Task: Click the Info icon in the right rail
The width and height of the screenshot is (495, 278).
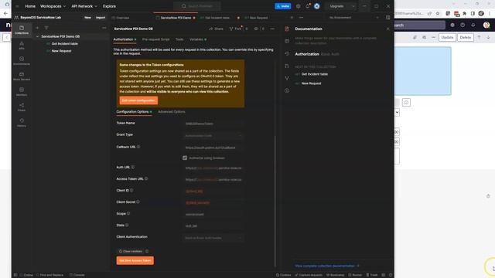Action: pyautogui.click(x=287, y=90)
